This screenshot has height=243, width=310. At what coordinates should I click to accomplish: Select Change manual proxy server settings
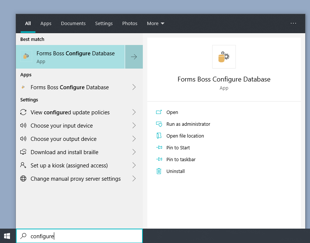[x=75, y=179]
